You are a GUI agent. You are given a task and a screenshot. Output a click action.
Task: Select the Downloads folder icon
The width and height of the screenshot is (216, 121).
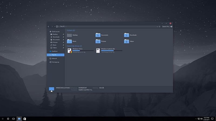click(126, 35)
